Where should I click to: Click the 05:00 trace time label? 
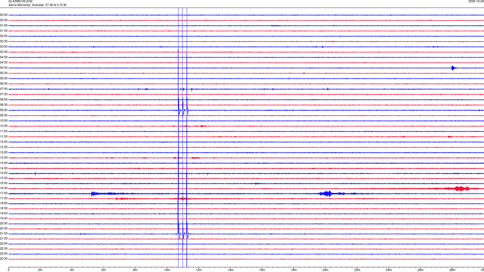4,67
